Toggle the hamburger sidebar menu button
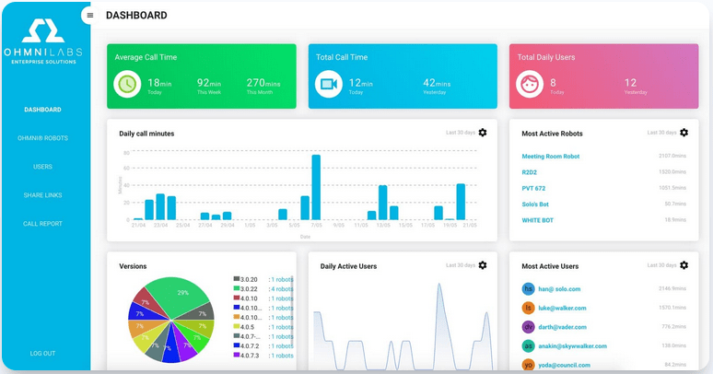The width and height of the screenshot is (713, 374). coord(89,15)
